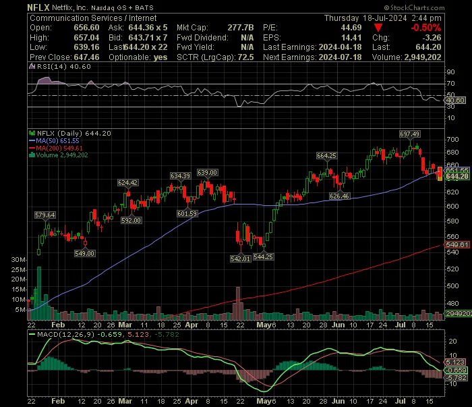Click the 'MA(200) 549.61' legend text

tap(59, 148)
